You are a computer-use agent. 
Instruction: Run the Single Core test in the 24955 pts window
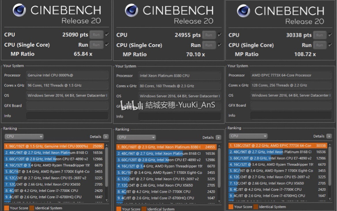(x=209, y=45)
